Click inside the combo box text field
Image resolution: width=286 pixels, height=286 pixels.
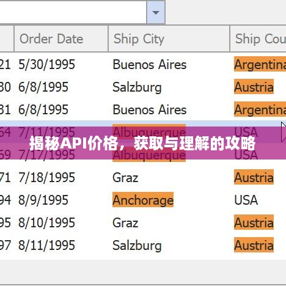pyautogui.click(x=73, y=12)
